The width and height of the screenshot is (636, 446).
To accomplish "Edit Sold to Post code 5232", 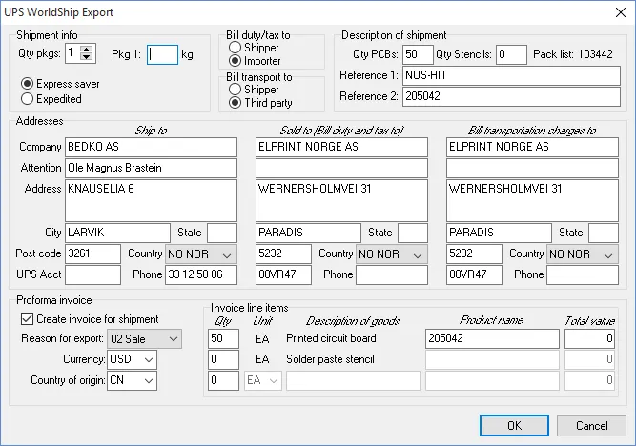I will point(283,254).
